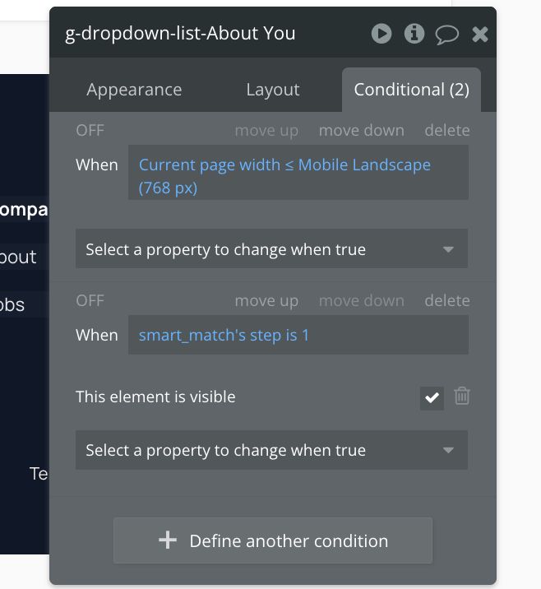The width and height of the screenshot is (541, 589).
Task: Move the smart_match condition up
Action: coord(266,300)
